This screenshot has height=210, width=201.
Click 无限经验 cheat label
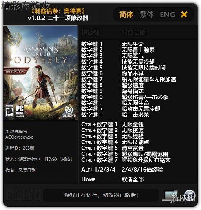tap(133, 136)
